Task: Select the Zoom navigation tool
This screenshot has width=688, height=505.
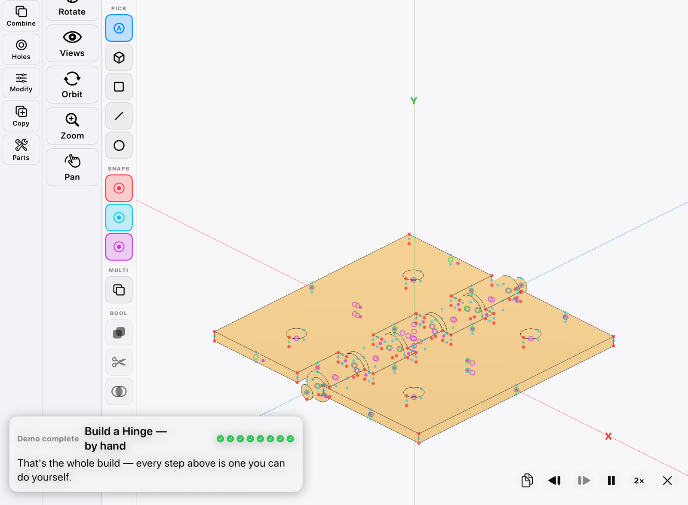Action: click(72, 126)
